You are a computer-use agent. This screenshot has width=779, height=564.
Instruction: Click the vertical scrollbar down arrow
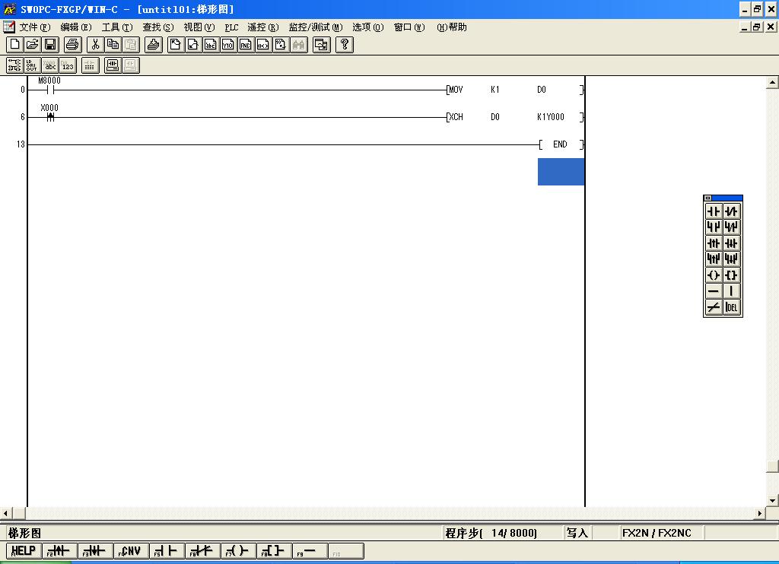[772, 500]
